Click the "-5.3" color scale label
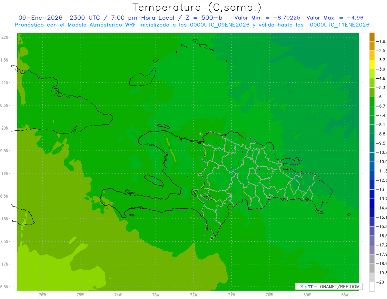The width and height of the screenshot is (387, 299). (382, 87)
